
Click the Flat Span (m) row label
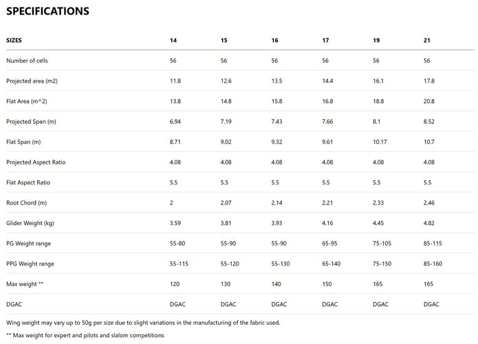click(24, 142)
